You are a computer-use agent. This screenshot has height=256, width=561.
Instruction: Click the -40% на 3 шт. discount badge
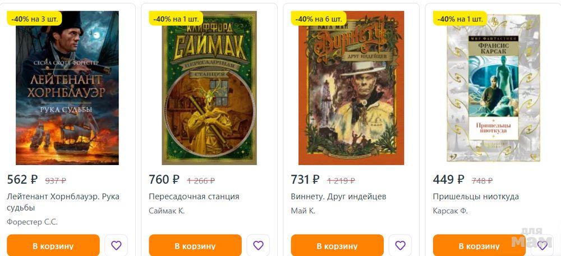(x=35, y=19)
